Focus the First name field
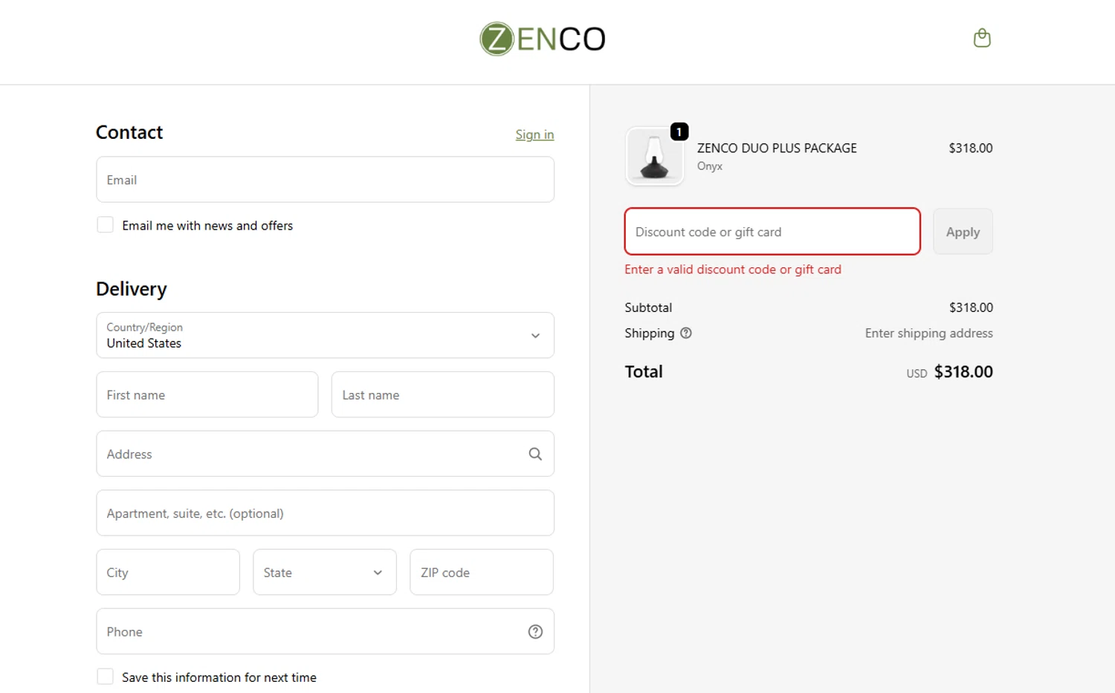The image size is (1115, 693). click(x=207, y=394)
